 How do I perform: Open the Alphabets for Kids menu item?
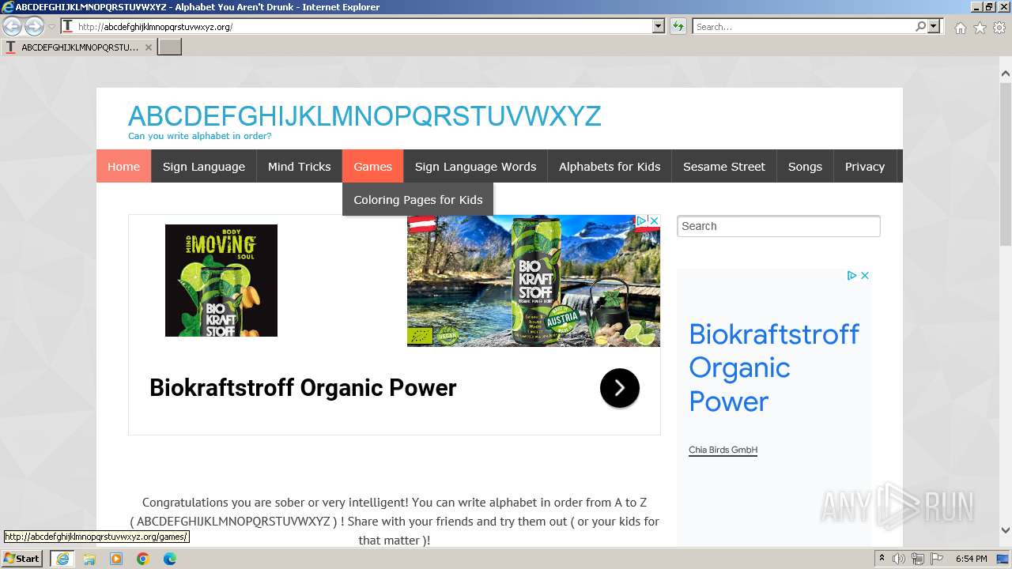click(x=610, y=166)
